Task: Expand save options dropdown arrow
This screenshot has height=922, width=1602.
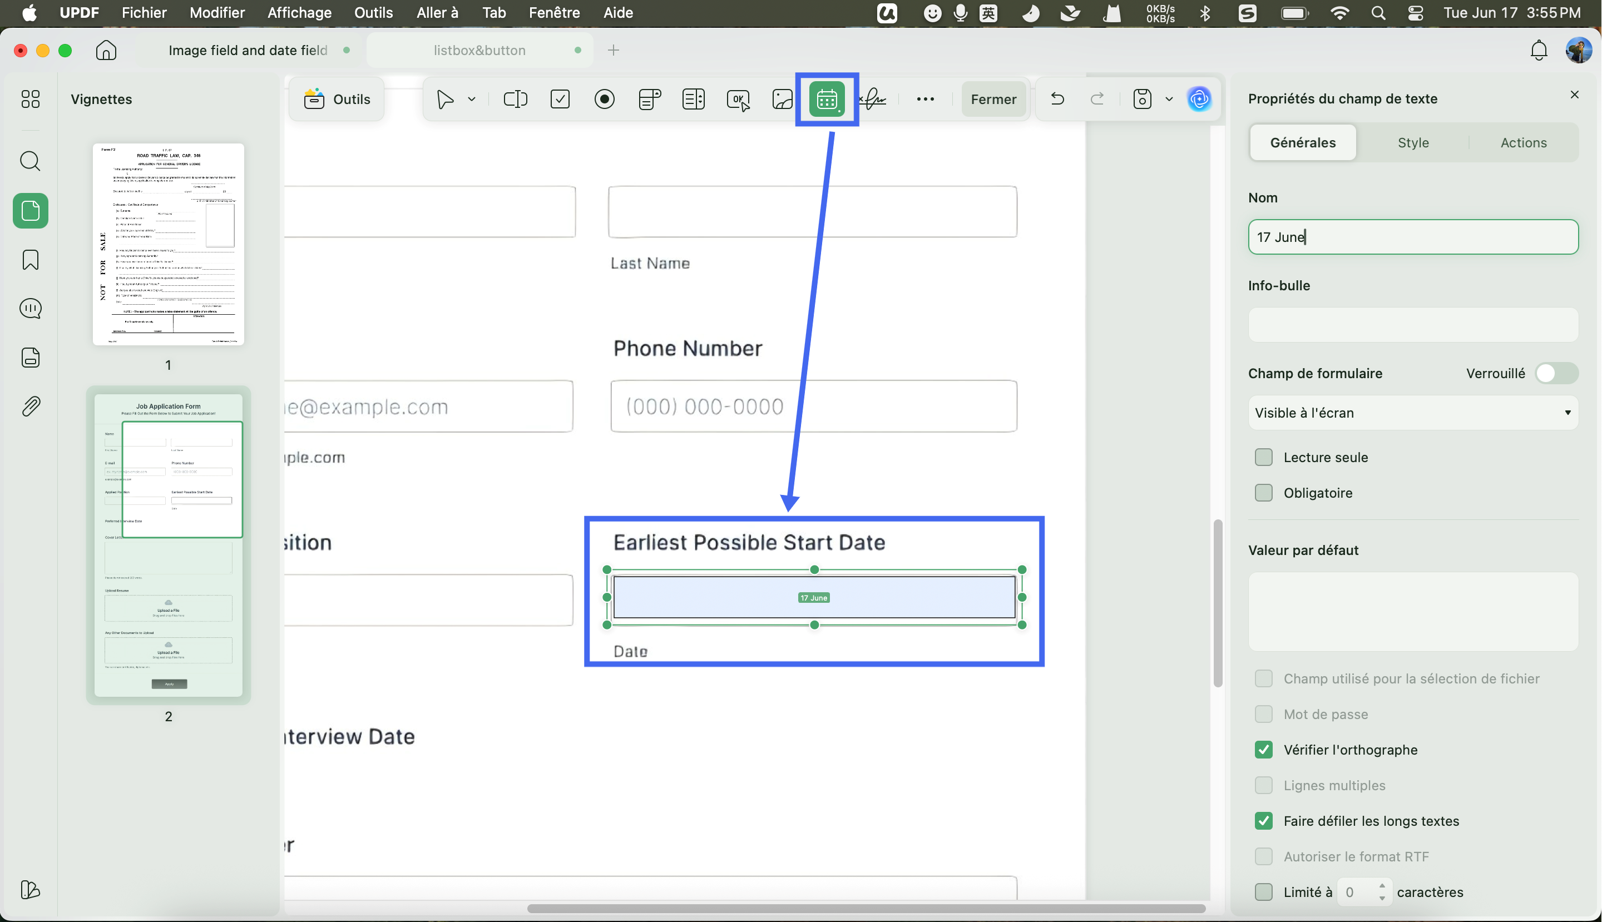Action: click(1169, 100)
